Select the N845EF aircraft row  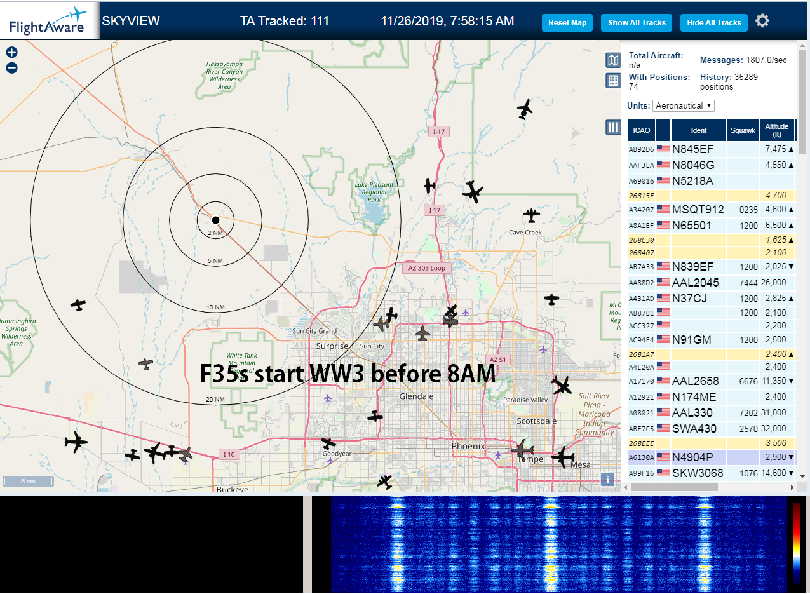(712, 149)
